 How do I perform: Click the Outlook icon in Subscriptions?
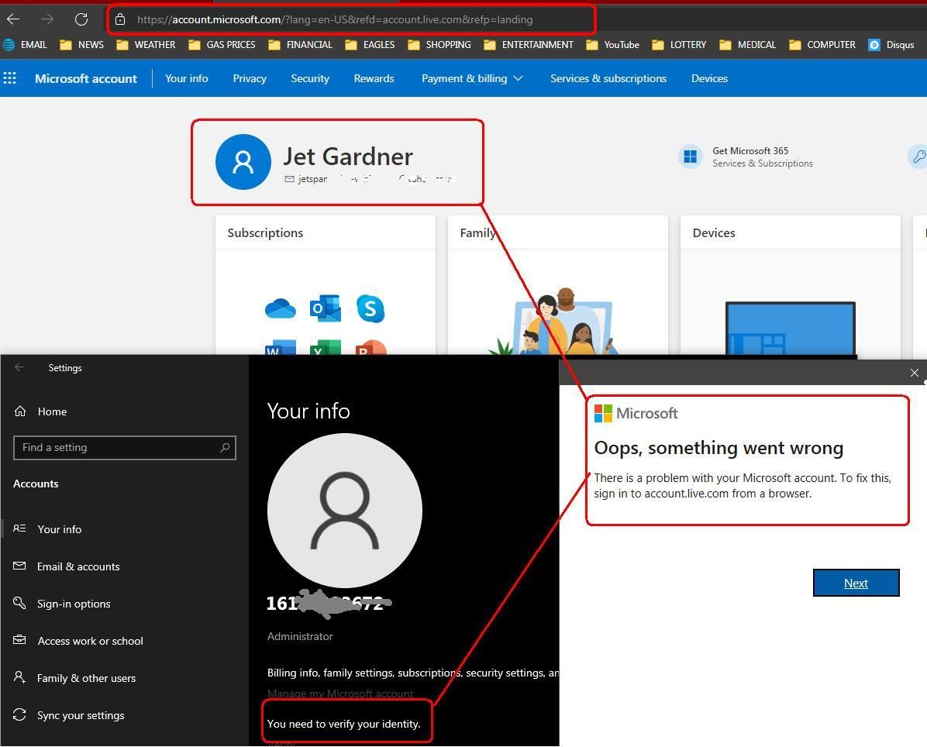[x=326, y=308]
